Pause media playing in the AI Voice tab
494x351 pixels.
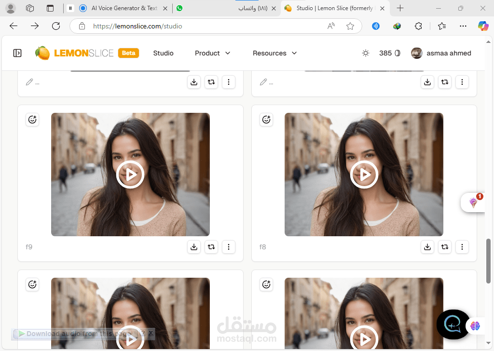click(x=70, y=8)
